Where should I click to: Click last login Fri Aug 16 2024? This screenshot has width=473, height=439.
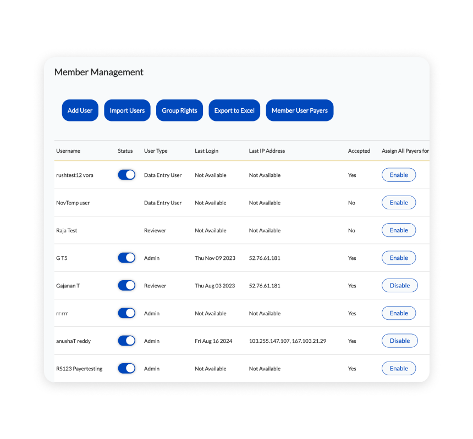click(213, 341)
